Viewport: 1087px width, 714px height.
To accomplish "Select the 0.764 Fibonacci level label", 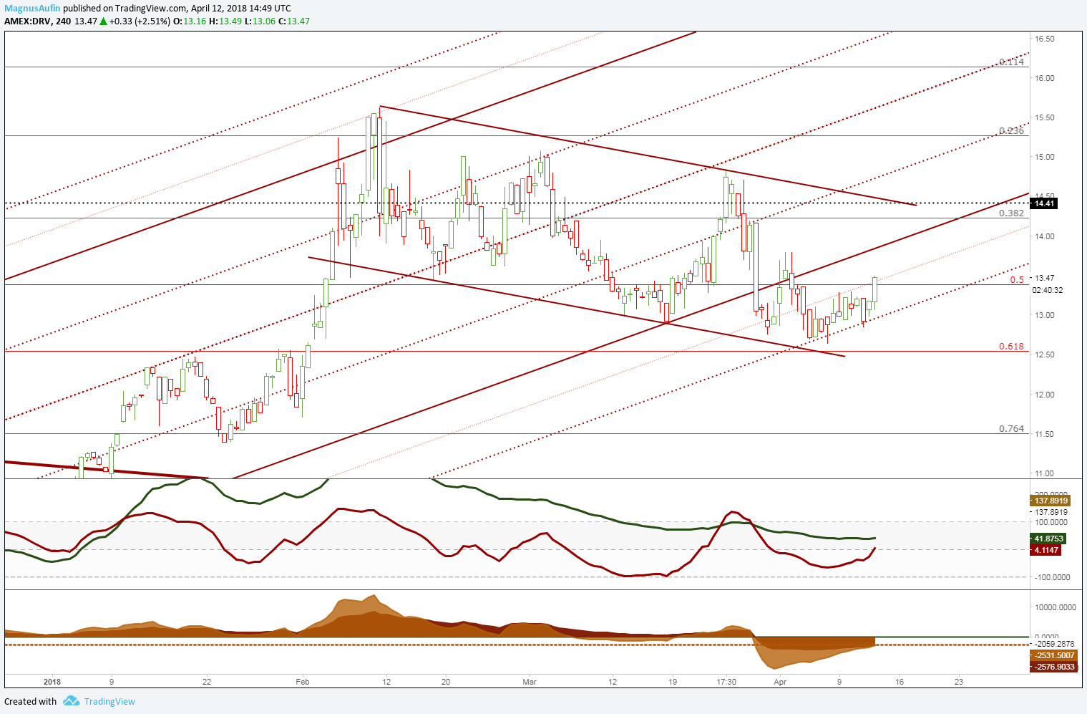I will tap(1012, 429).
